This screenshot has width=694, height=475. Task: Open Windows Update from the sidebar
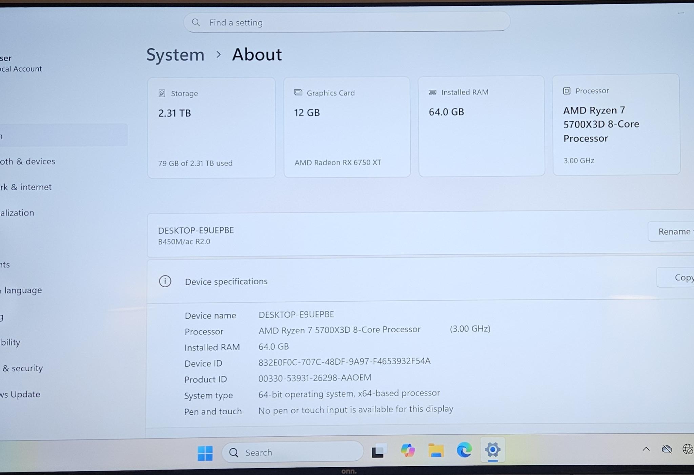[20, 394]
